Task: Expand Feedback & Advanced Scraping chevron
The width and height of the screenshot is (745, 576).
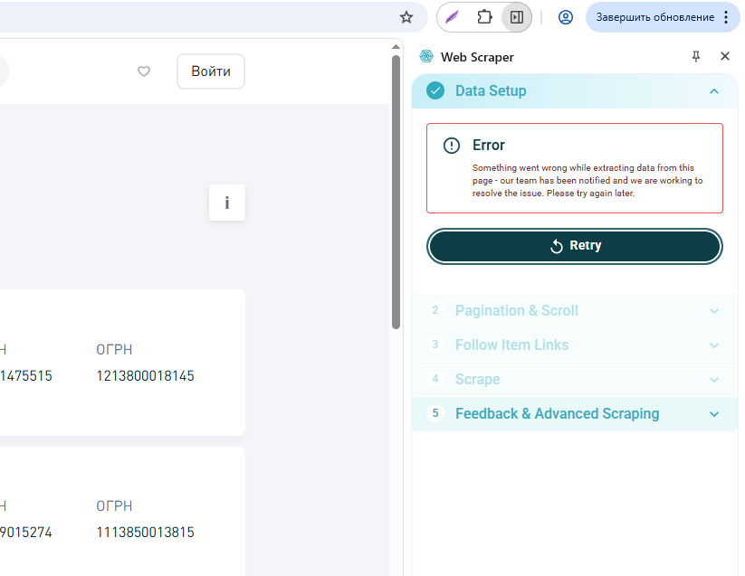Action: tap(714, 414)
